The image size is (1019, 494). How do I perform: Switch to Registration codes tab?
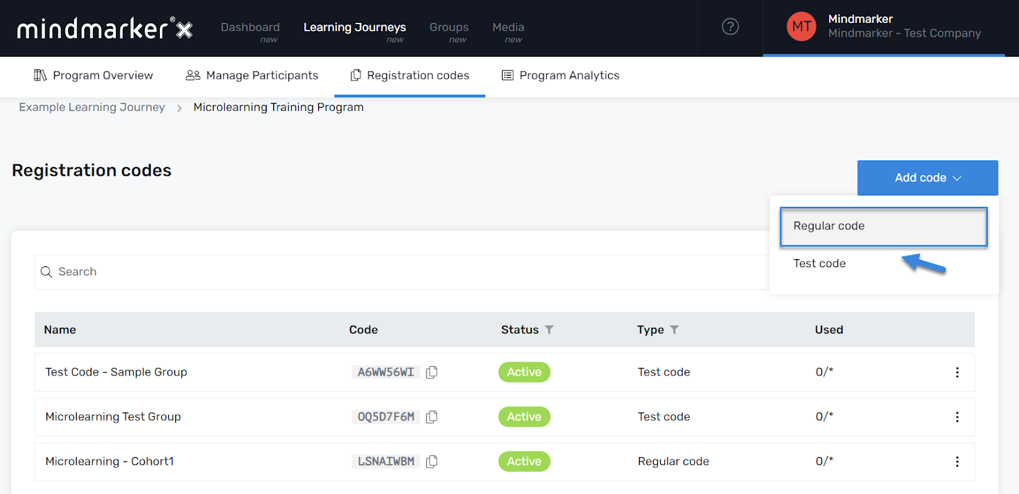point(410,75)
